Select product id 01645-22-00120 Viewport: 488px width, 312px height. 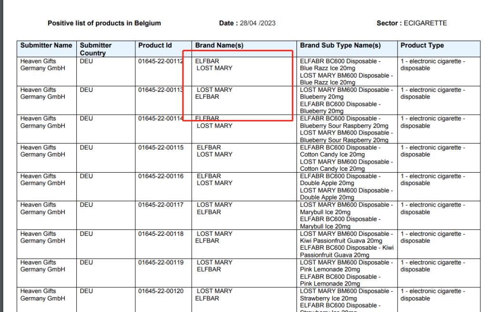point(161,291)
